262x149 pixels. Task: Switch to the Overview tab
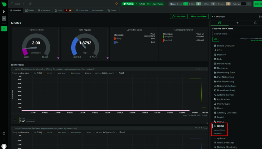pyautogui.click(x=16, y=10)
